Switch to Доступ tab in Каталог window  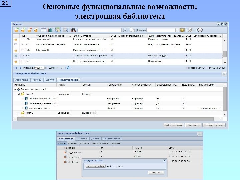pyautogui.click(x=50, y=80)
